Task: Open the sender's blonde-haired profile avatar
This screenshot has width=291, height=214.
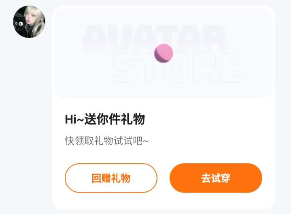Action: click(29, 22)
